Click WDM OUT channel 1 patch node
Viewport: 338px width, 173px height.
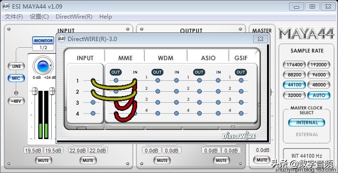158,80
